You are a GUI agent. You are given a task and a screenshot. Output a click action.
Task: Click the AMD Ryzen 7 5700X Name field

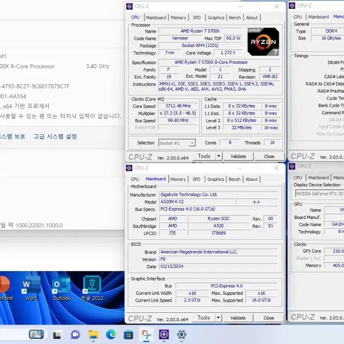[200, 31]
